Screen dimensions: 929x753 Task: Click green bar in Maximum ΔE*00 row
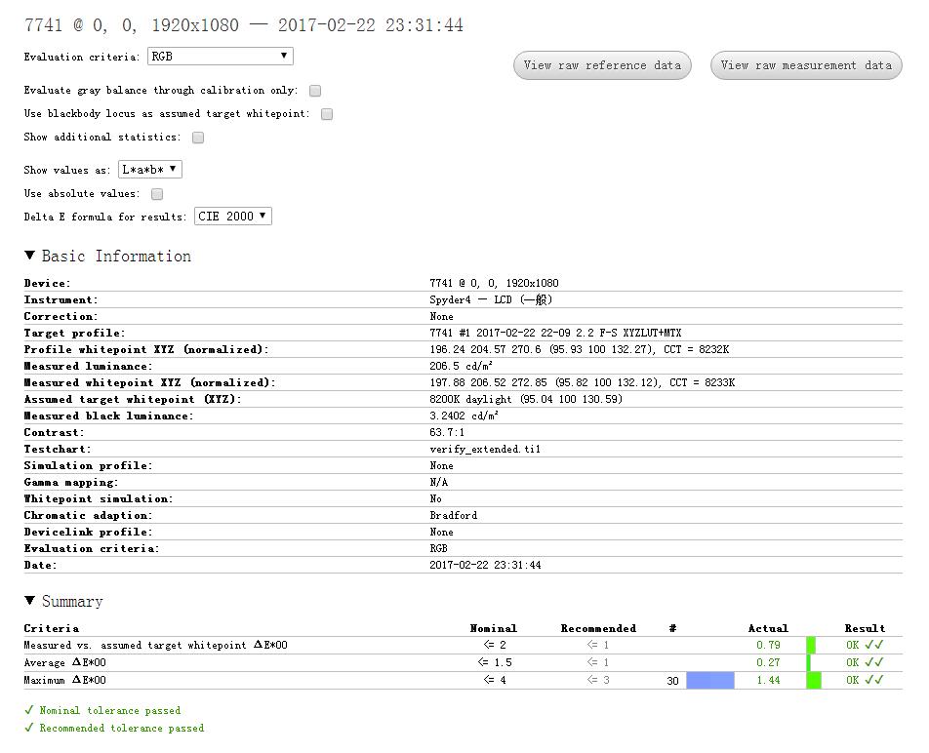[814, 681]
